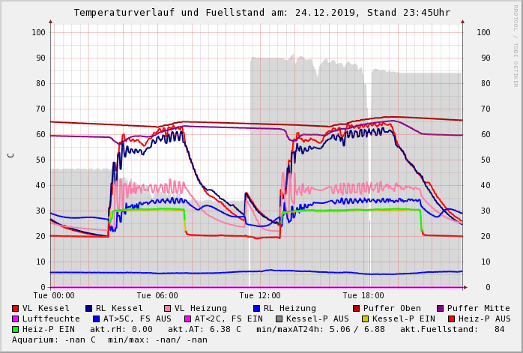Click the 'Aquarium' reading line
The width and height of the screenshot is (523, 353).
pos(109,340)
